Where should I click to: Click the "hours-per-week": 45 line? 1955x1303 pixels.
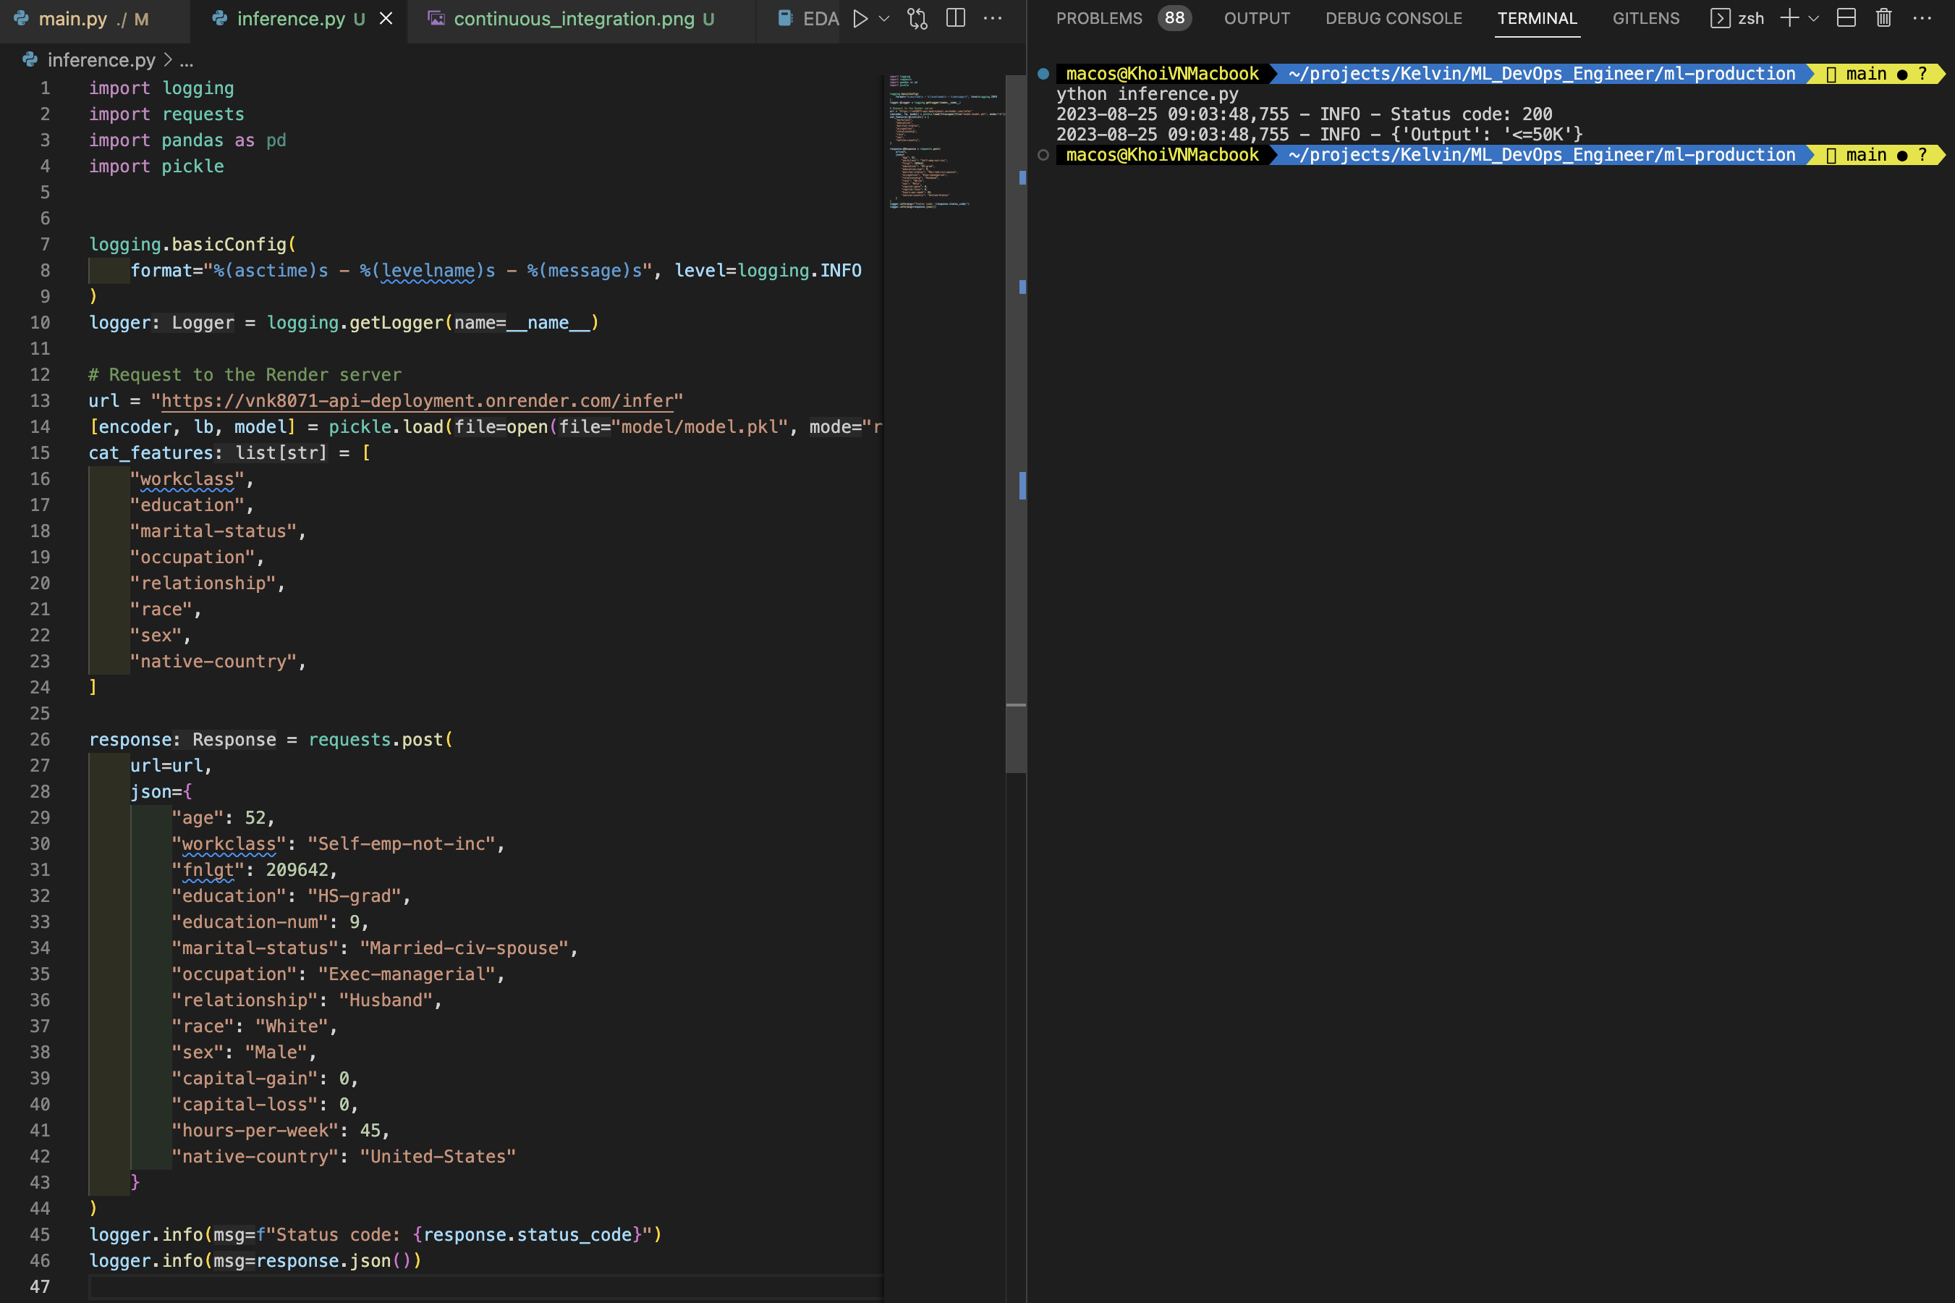pyautogui.click(x=280, y=1130)
